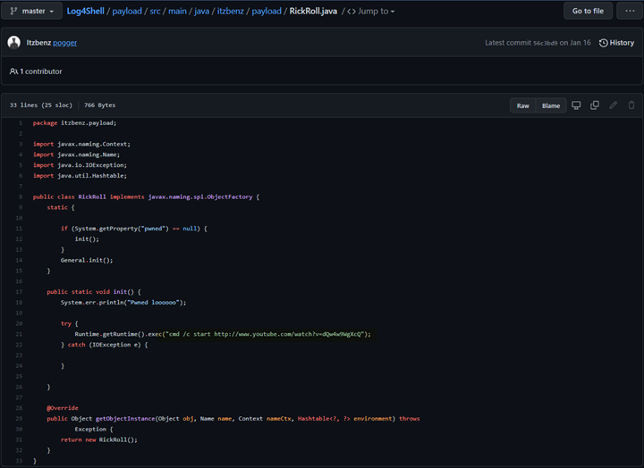Image resolution: width=644 pixels, height=468 pixels.
Task: Open the three-dot more options menu
Action: click(x=630, y=11)
